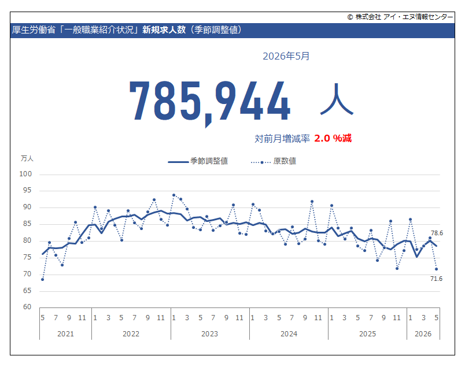Screen dimensions: 465x367
Task: Click the 71.6 data label
Action: pos(436,279)
